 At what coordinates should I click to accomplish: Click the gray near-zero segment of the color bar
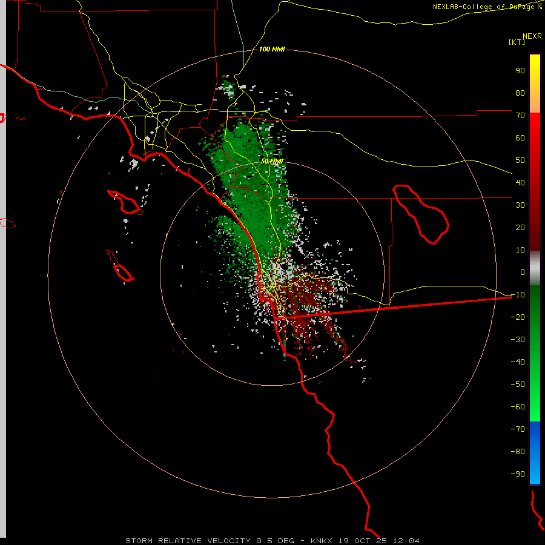pos(535,268)
